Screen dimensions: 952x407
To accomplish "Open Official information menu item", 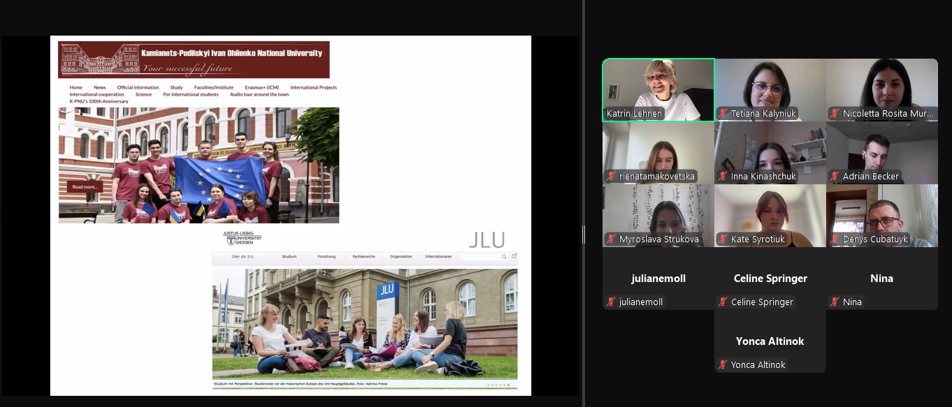I will click(138, 87).
